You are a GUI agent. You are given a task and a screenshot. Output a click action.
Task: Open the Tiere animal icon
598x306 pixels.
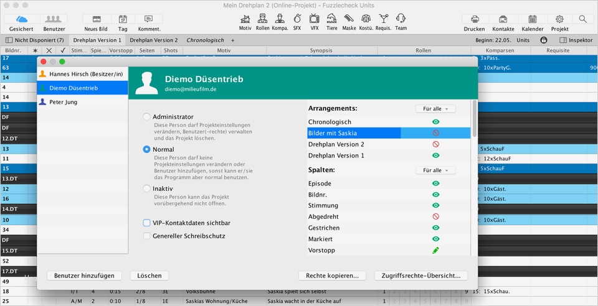pos(332,19)
